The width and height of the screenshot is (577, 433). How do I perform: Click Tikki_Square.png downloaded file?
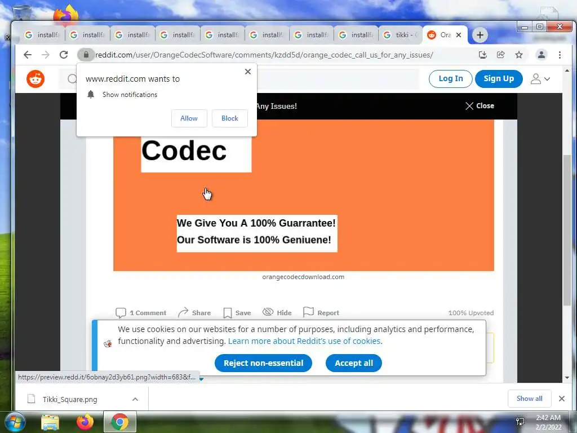(x=70, y=399)
